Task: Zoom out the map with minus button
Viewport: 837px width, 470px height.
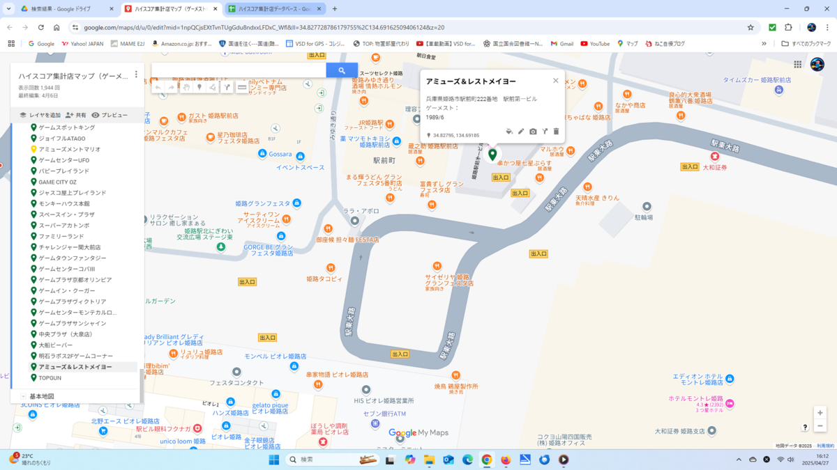Action: coord(820,426)
